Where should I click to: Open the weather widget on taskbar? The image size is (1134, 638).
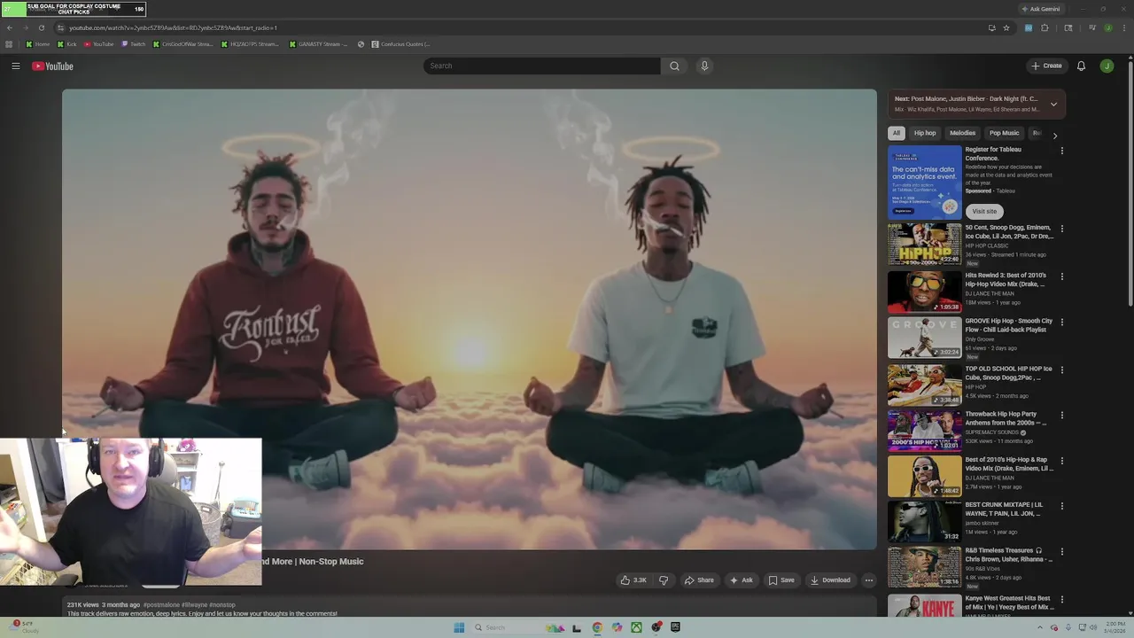click(27, 627)
